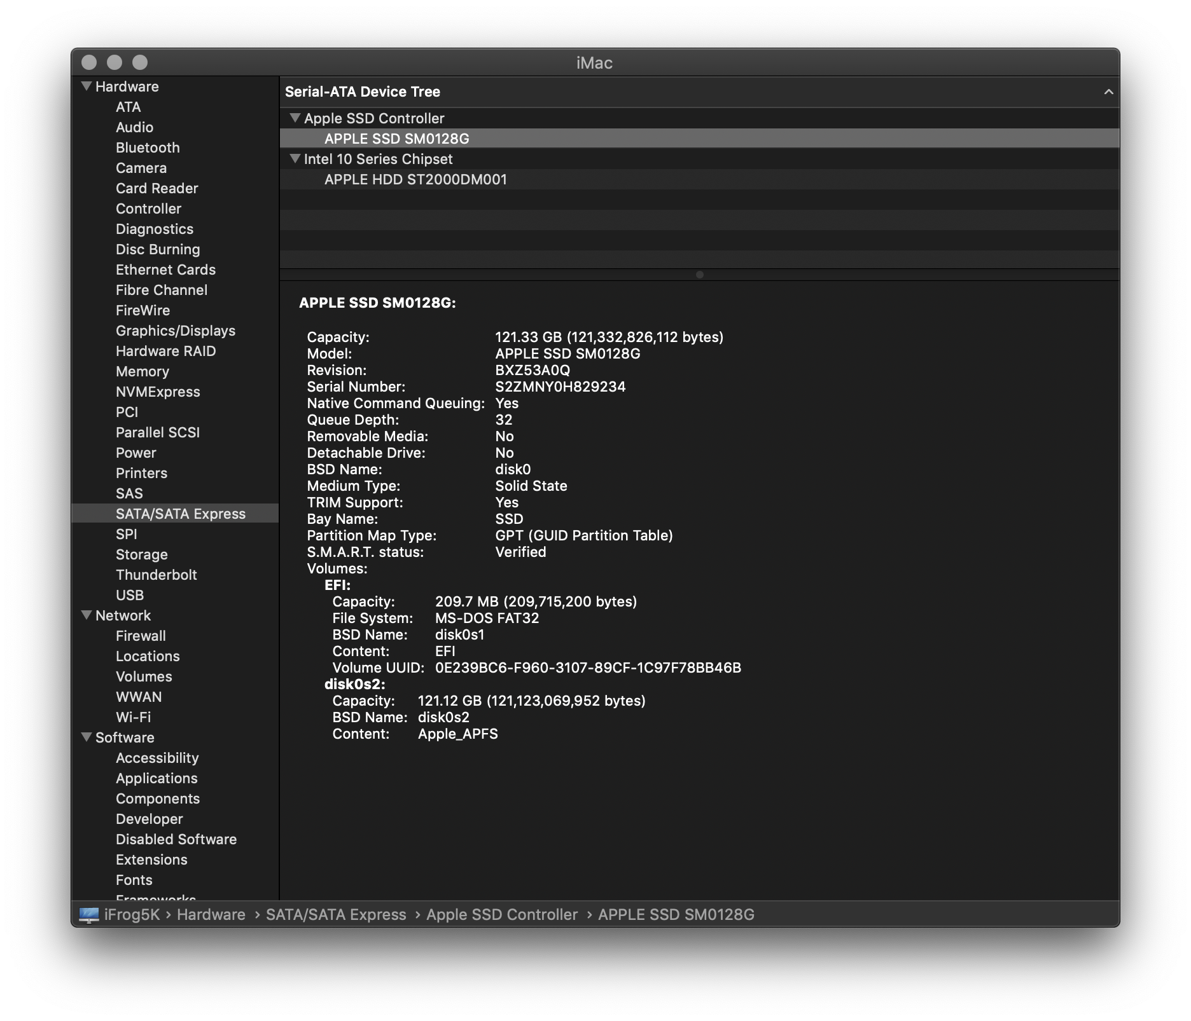
Task: Click the Apple_APFS content value
Action: pyautogui.click(x=458, y=734)
